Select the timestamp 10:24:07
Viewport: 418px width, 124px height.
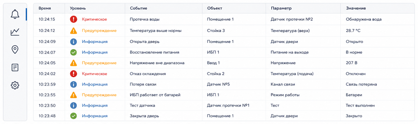[x=47, y=52]
